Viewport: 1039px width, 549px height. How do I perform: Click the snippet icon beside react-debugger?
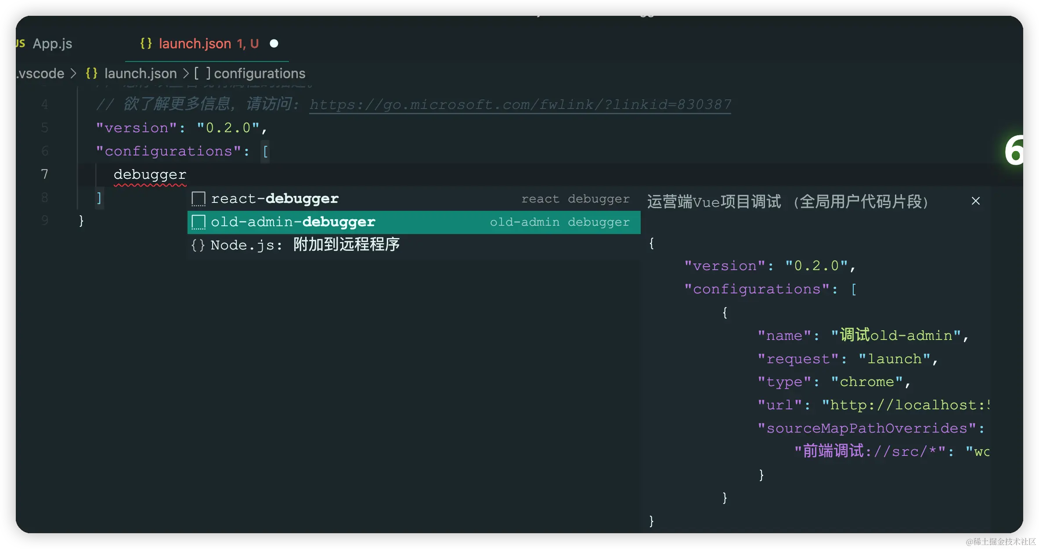pyautogui.click(x=198, y=199)
